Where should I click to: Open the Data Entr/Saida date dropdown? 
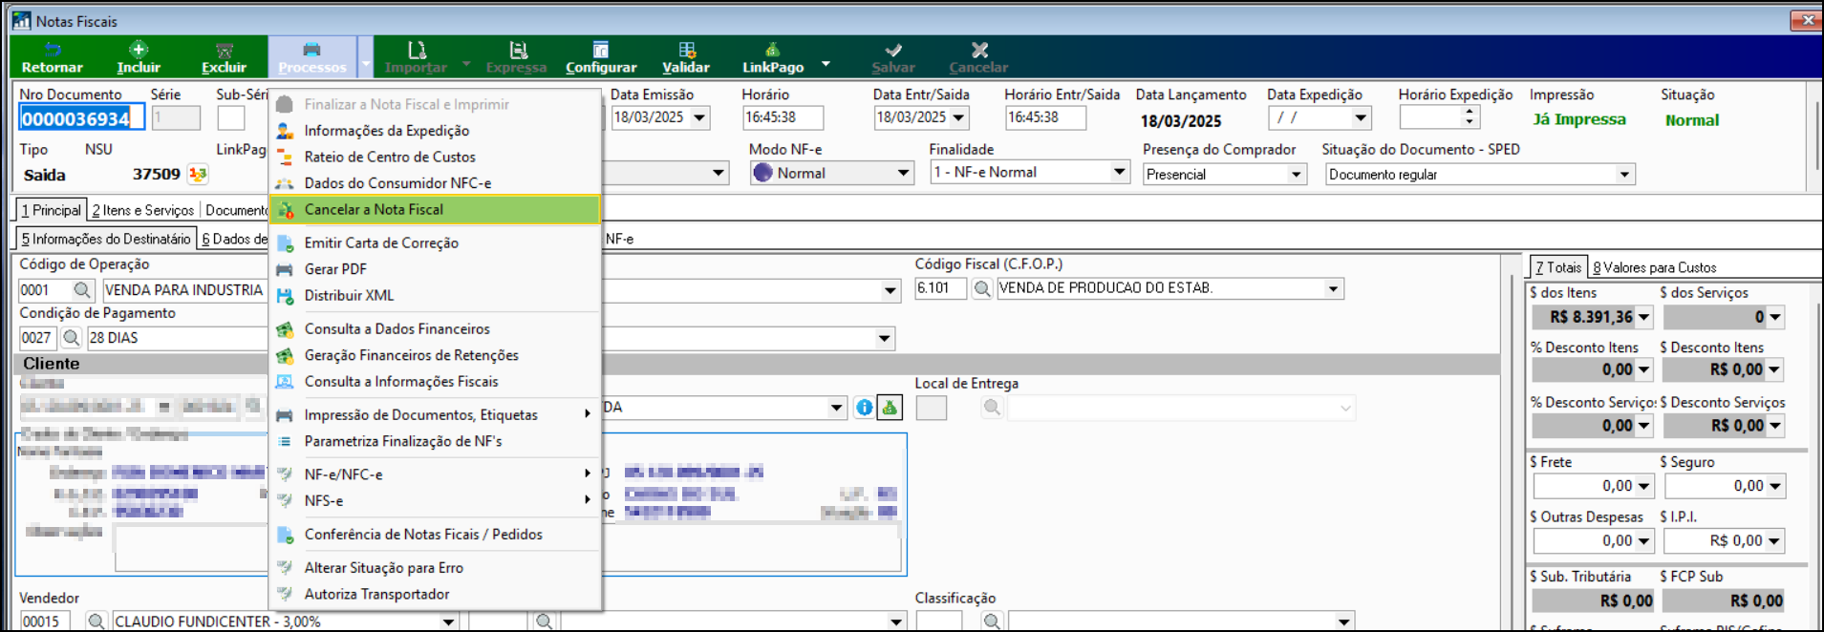pyautogui.click(x=959, y=117)
